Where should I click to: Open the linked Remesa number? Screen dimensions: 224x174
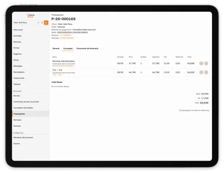point(67,38)
